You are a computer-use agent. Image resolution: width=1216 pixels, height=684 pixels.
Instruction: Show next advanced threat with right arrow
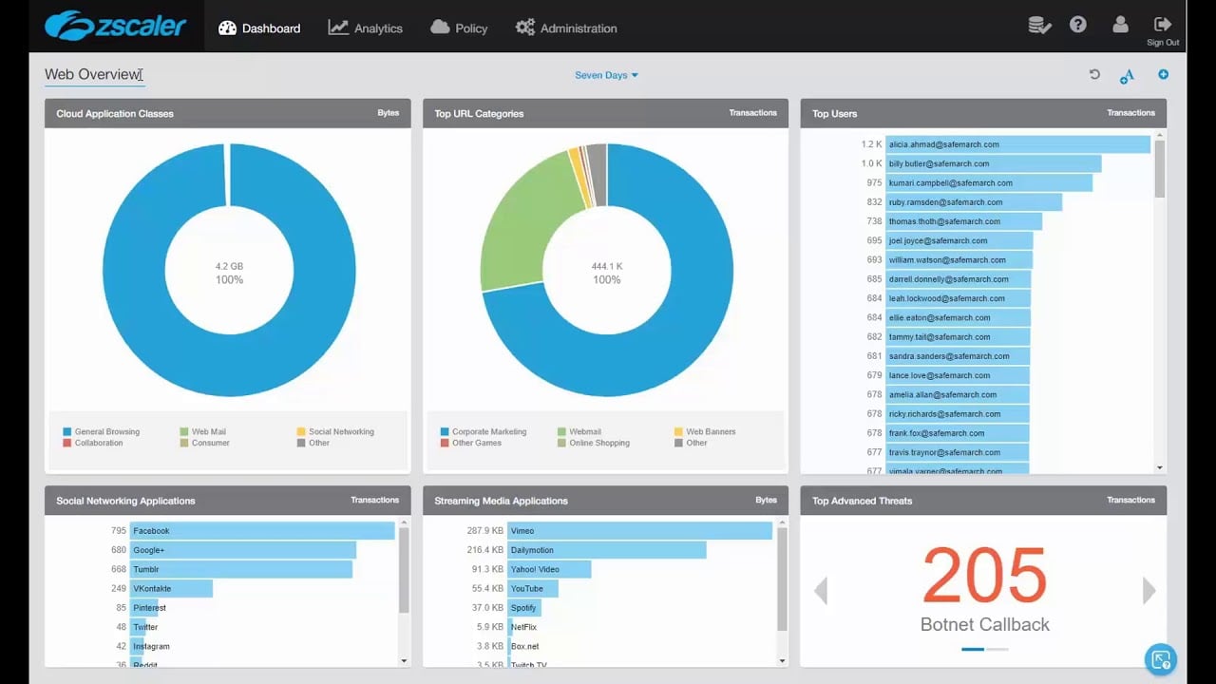[x=1149, y=591]
